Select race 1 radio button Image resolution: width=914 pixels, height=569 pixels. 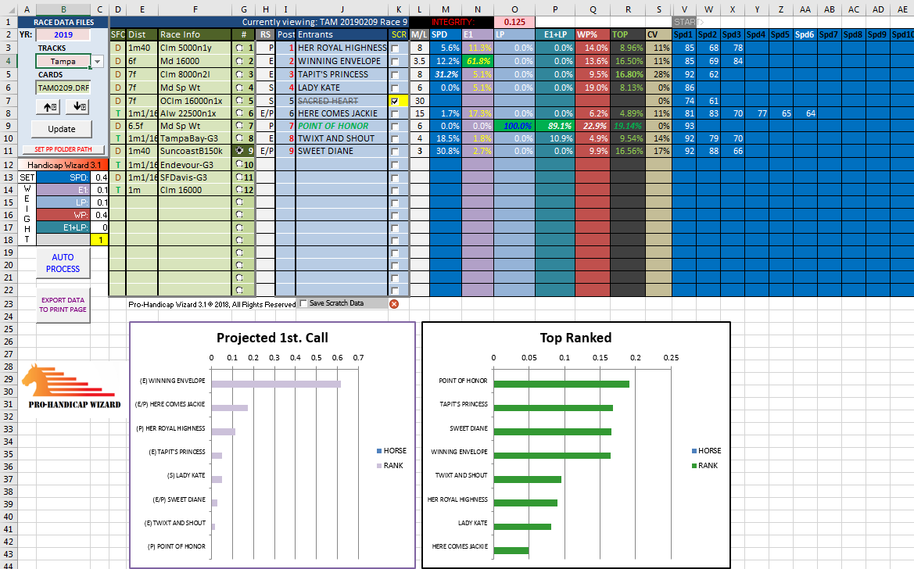tap(240, 48)
